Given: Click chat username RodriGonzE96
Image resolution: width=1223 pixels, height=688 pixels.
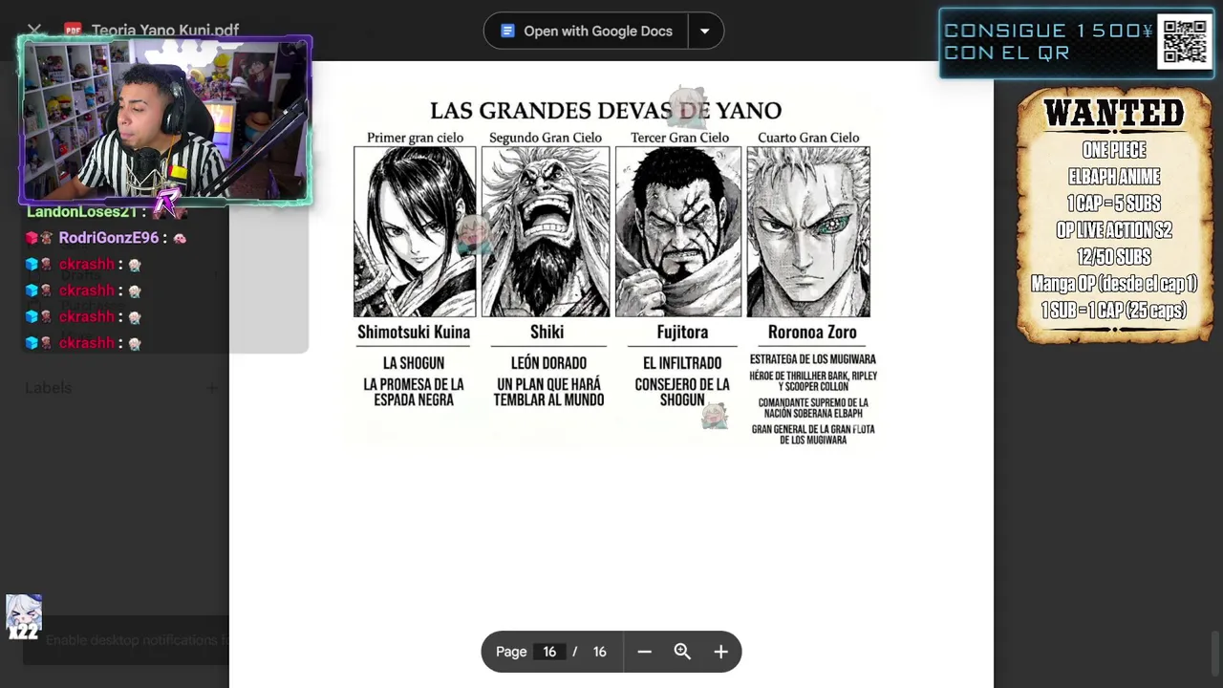Looking at the screenshot, I should [109, 238].
